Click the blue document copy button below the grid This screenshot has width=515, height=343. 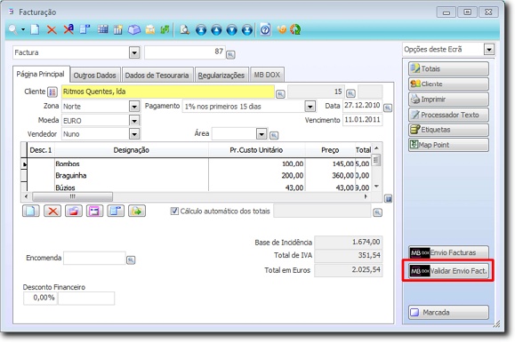point(116,211)
